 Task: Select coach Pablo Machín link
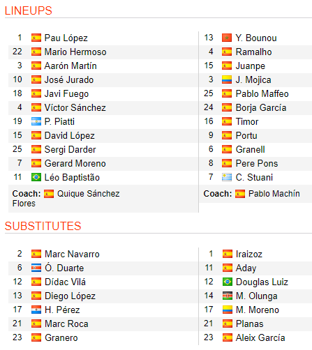click(x=274, y=194)
